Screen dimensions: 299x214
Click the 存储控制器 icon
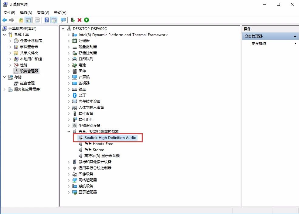[x=75, y=53]
